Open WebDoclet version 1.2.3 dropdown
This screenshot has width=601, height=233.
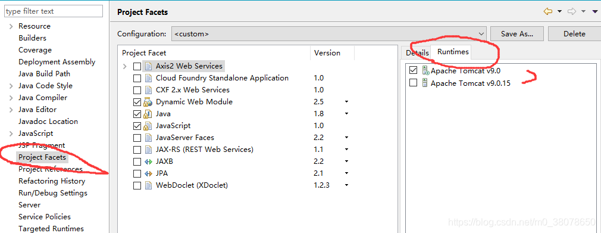[346, 185]
